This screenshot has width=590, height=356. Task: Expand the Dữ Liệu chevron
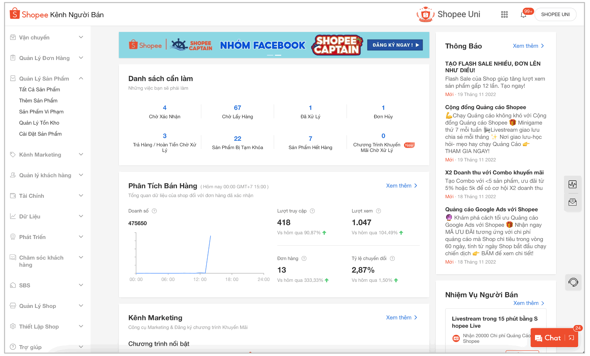81,216
